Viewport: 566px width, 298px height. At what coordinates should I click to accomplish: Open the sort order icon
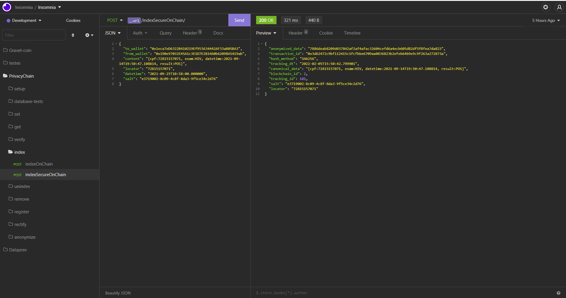click(x=73, y=35)
